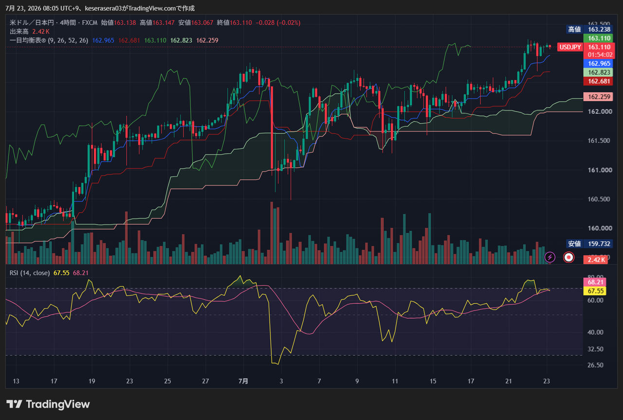Click the 162.259 value in the Ichimoku legend
This screenshot has height=420, width=623.
pyautogui.click(x=207, y=40)
